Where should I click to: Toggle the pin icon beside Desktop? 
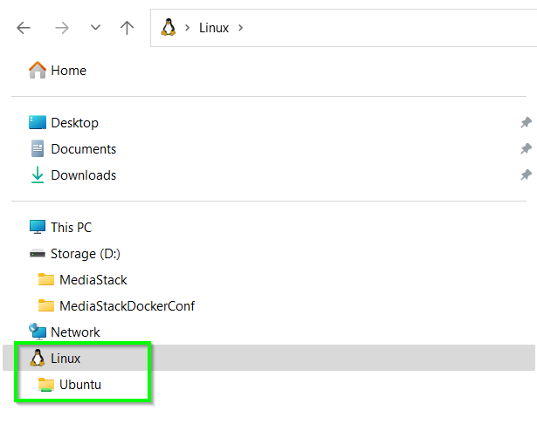click(x=526, y=123)
